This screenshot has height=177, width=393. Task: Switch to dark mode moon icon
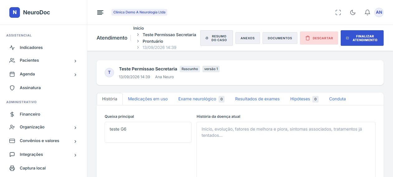353,12
